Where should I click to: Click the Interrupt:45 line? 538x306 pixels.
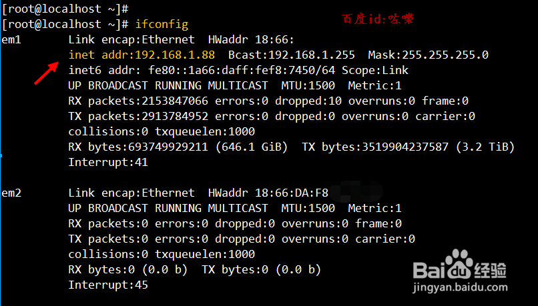coord(107,285)
